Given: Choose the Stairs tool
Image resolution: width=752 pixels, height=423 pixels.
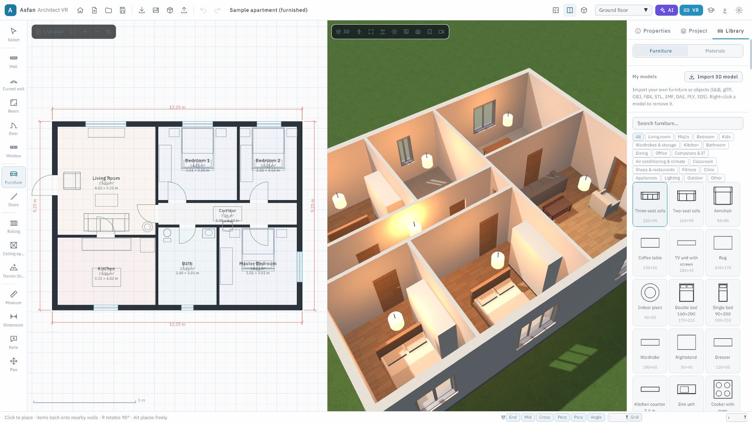Looking at the screenshot, I should 14,200.
